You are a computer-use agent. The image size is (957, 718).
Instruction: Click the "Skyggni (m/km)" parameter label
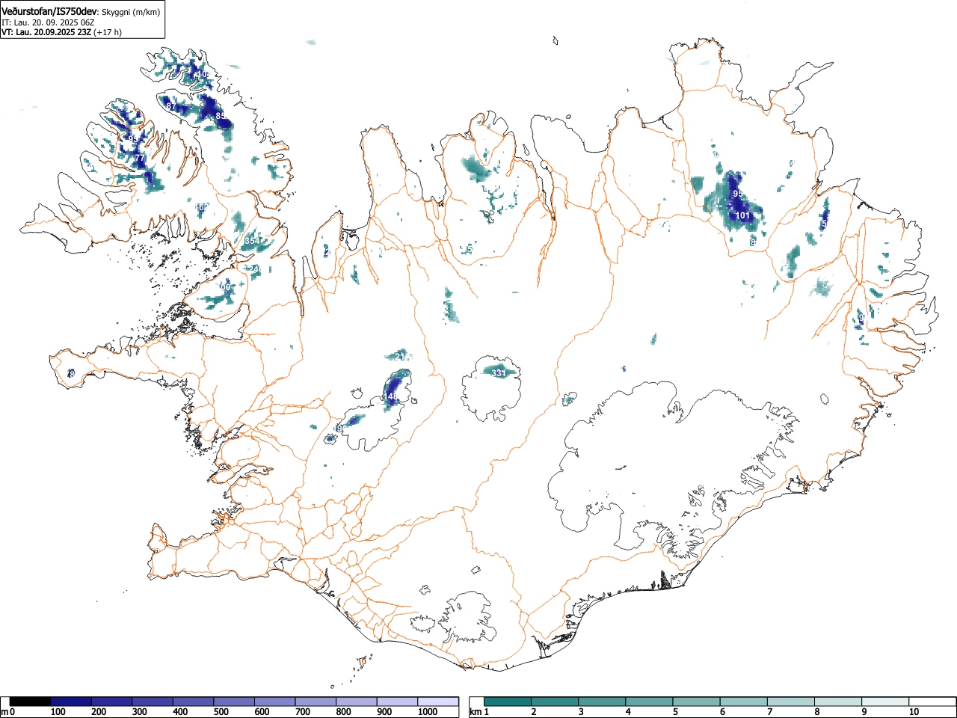click(x=131, y=12)
